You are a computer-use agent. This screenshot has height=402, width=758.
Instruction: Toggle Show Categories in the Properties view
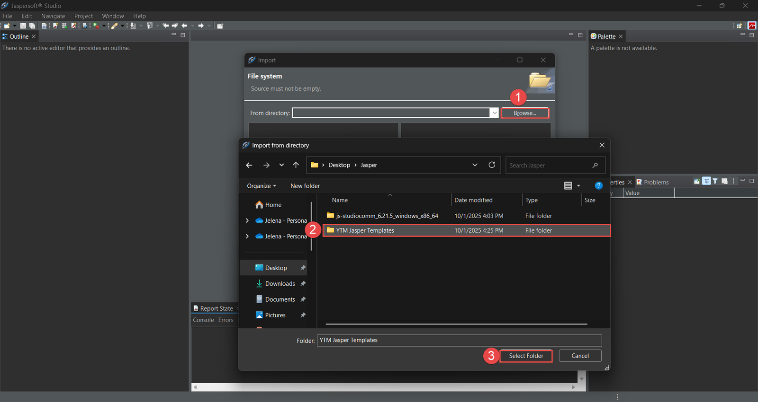[x=706, y=182]
